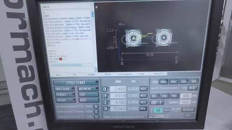Click the Z work coordinate field 4.7025
Image resolution: width=232 pixels, height=130 pixels.
coord(118,102)
